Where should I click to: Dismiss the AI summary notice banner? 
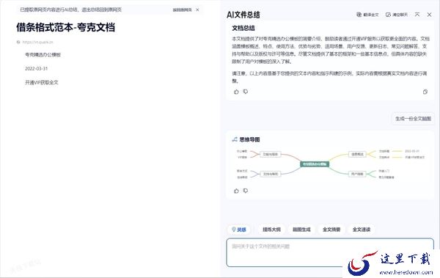tap(197, 10)
